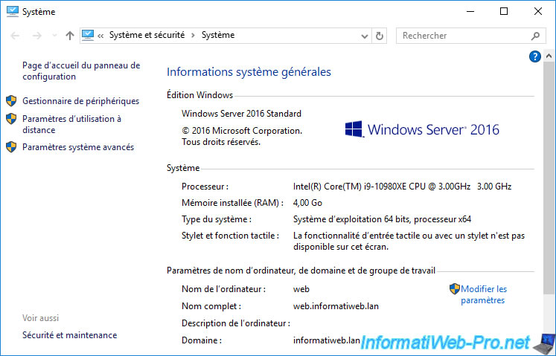Open Paramètres système avancés
Image resolution: width=556 pixels, height=356 pixels.
(x=78, y=147)
